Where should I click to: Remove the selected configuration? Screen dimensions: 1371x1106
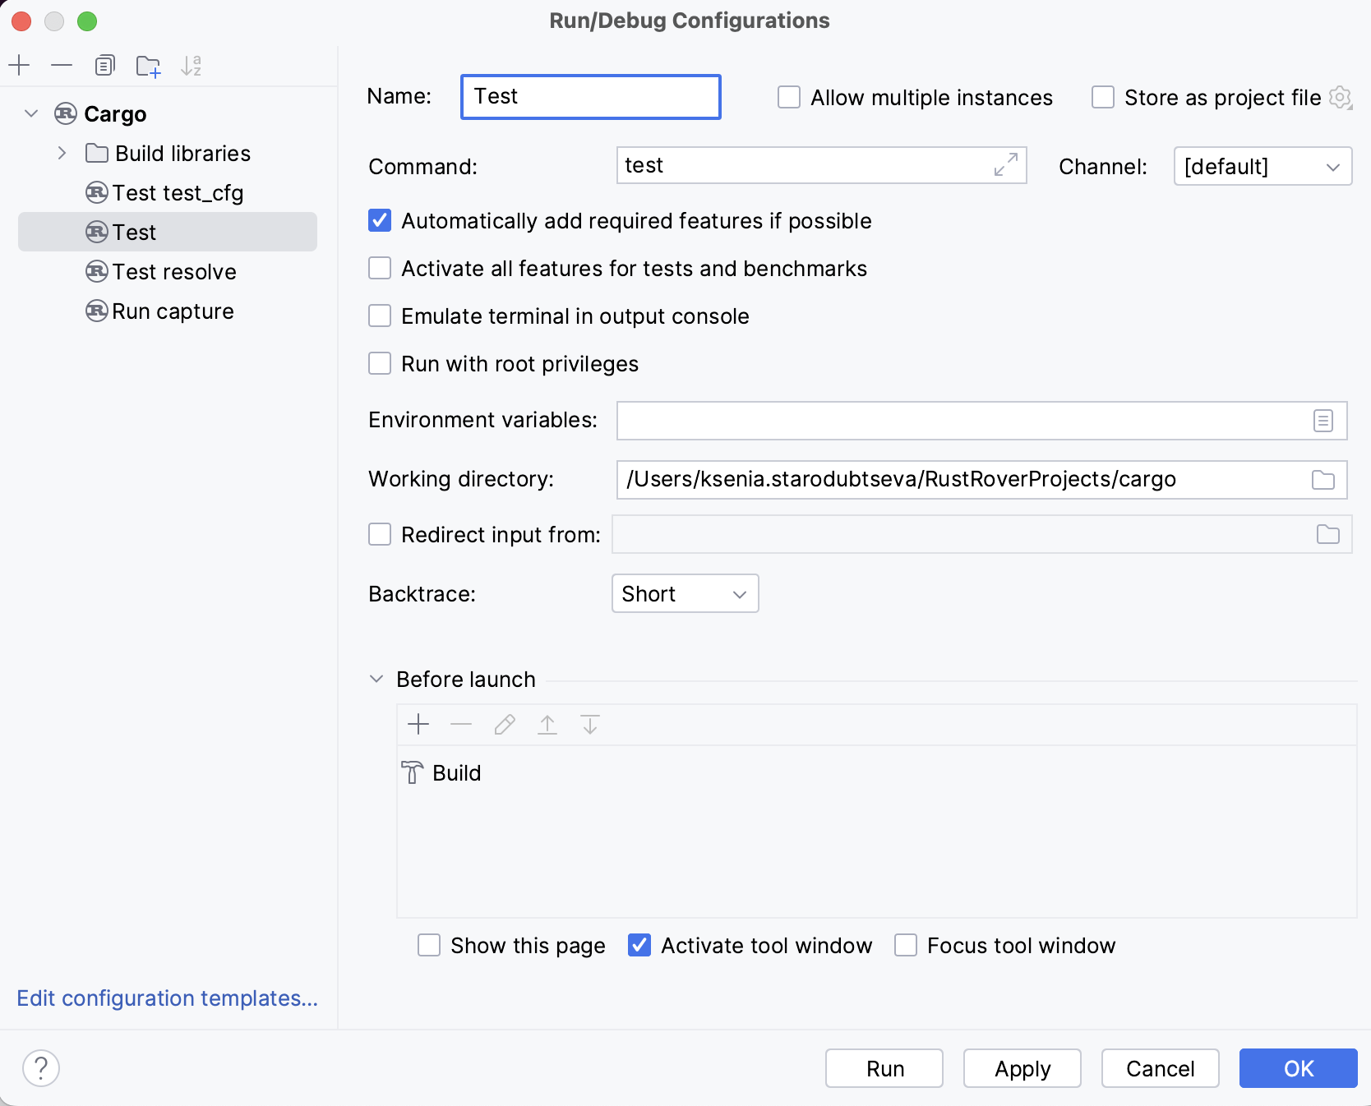tap(62, 66)
